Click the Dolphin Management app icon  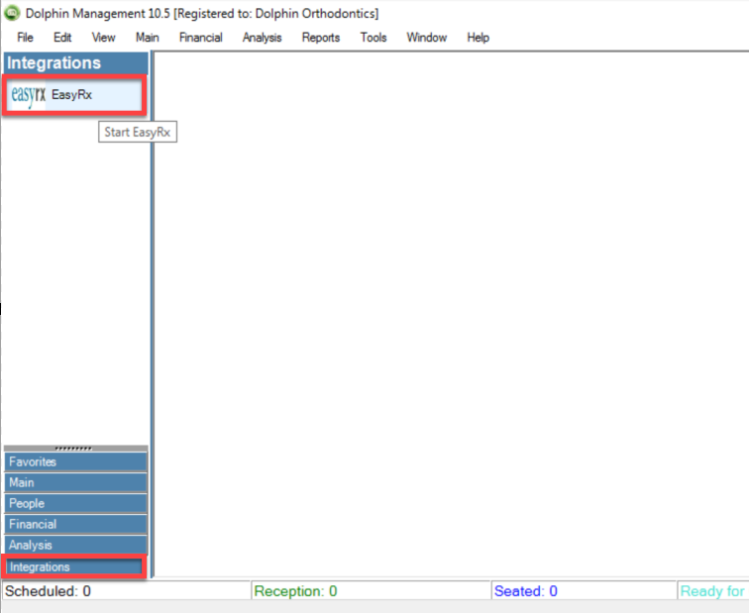(12, 13)
